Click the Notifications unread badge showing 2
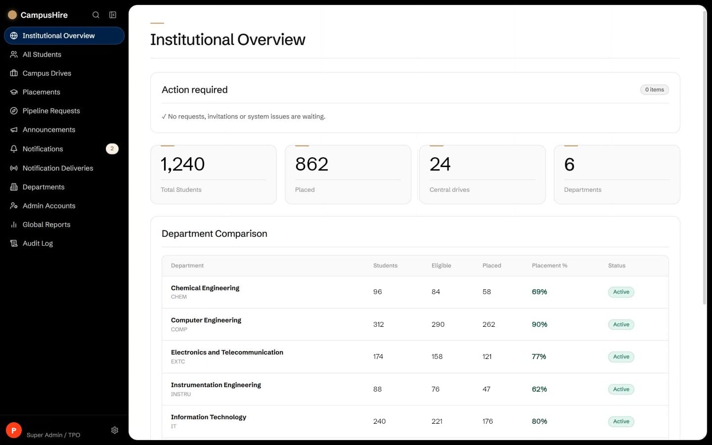The image size is (712, 445). click(x=112, y=149)
